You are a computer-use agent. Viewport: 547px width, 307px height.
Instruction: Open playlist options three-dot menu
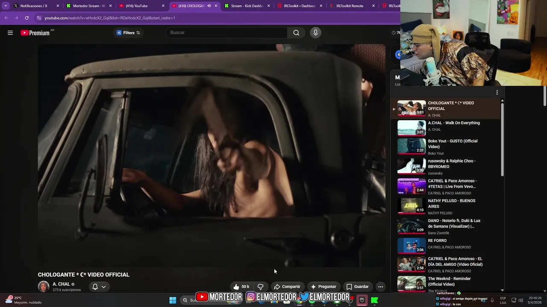point(497,93)
